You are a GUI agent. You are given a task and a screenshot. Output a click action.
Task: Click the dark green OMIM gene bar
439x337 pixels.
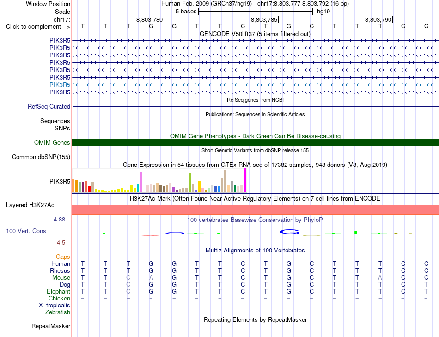point(255,142)
